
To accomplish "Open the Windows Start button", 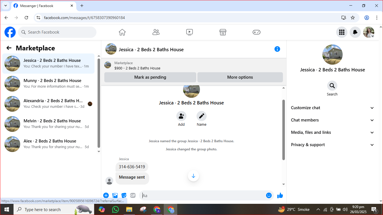I will point(7,209).
